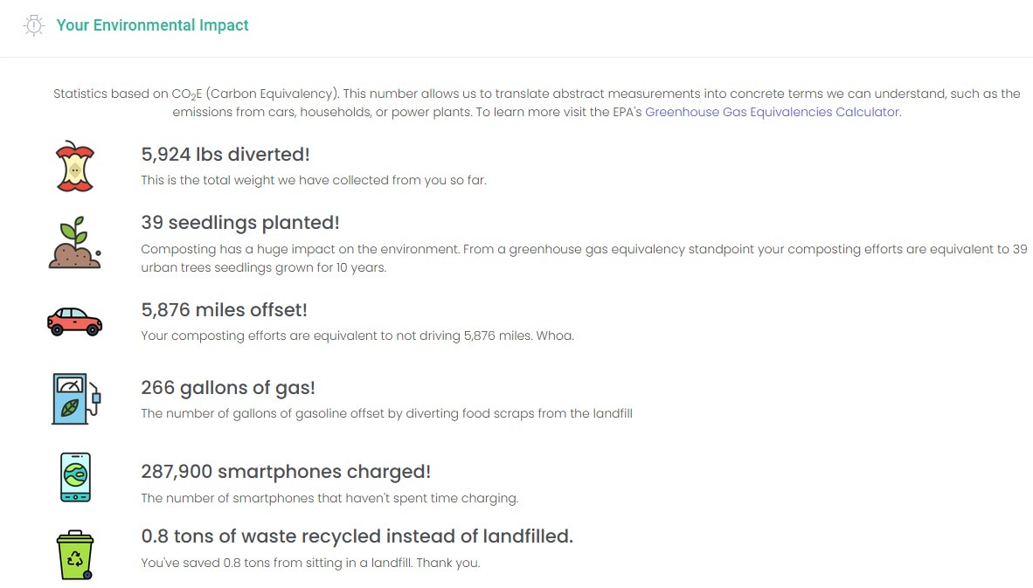Screen dimensions: 1033x588
Task: Click the smartphone globe icon
Action: click(x=75, y=477)
